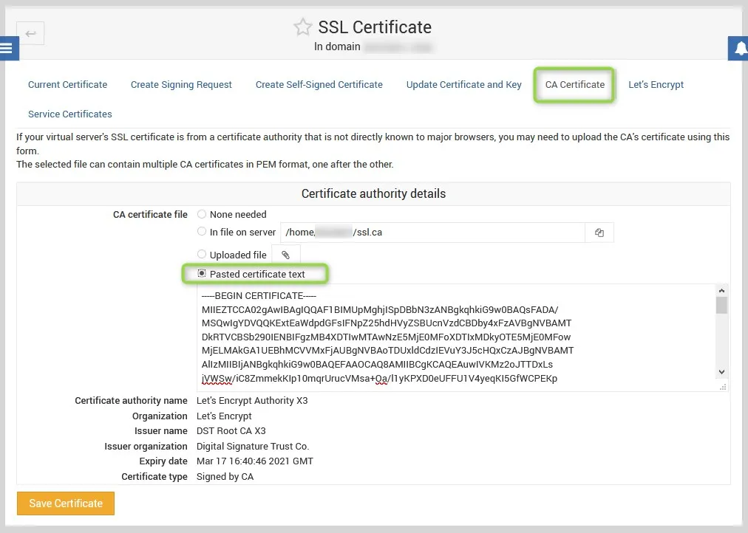Click the server file chooser icon
748x533 pixels.
pyautogui.click(x=599, y=233)
